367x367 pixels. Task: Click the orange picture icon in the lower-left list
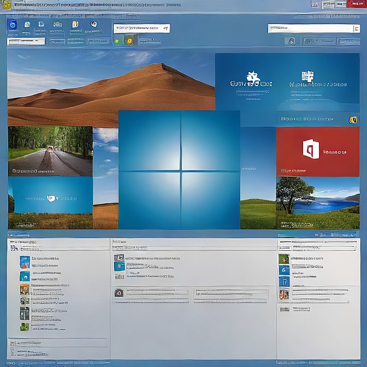(25, 289)
